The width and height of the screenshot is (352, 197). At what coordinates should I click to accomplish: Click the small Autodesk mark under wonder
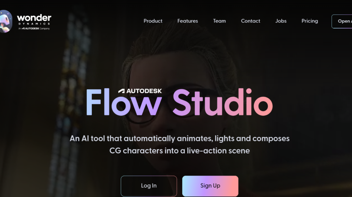click(34, 29)
